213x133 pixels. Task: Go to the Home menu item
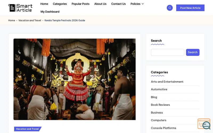pyautogui.click(x=44, y=4)
